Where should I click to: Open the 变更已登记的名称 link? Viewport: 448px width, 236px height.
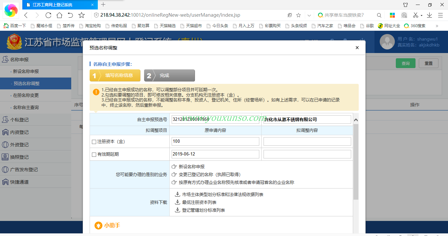pyautogui.click(x=209, y=174)
